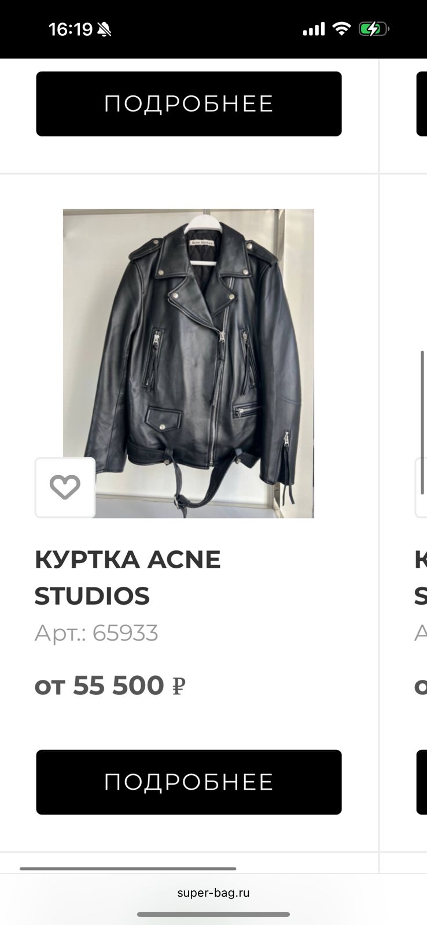Tap the battery charging indicator
Image resolution: width=427 pixels, height=925 pixels.
click(x=374, y=28)
